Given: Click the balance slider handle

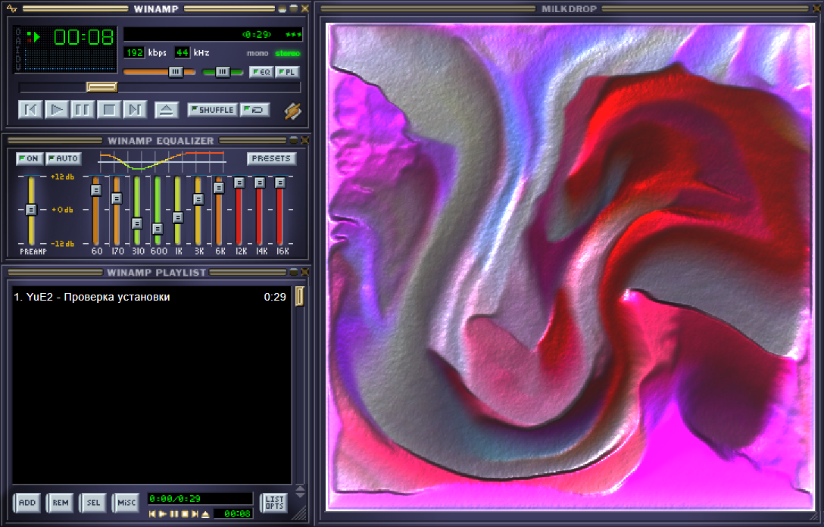Looking at the screenshot, I should (x=223, y=72).
